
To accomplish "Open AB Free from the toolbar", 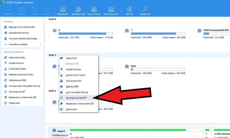I will point(129,10).
